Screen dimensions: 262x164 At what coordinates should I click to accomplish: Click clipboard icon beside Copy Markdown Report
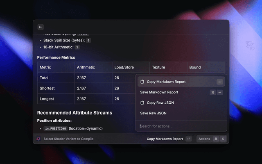(142, 82)
